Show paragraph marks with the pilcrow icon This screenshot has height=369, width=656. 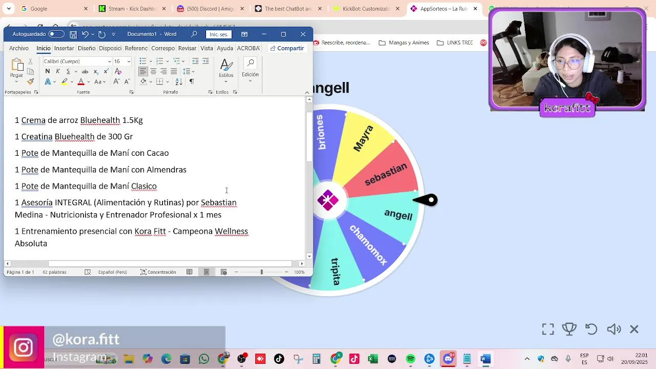point(191,81)
